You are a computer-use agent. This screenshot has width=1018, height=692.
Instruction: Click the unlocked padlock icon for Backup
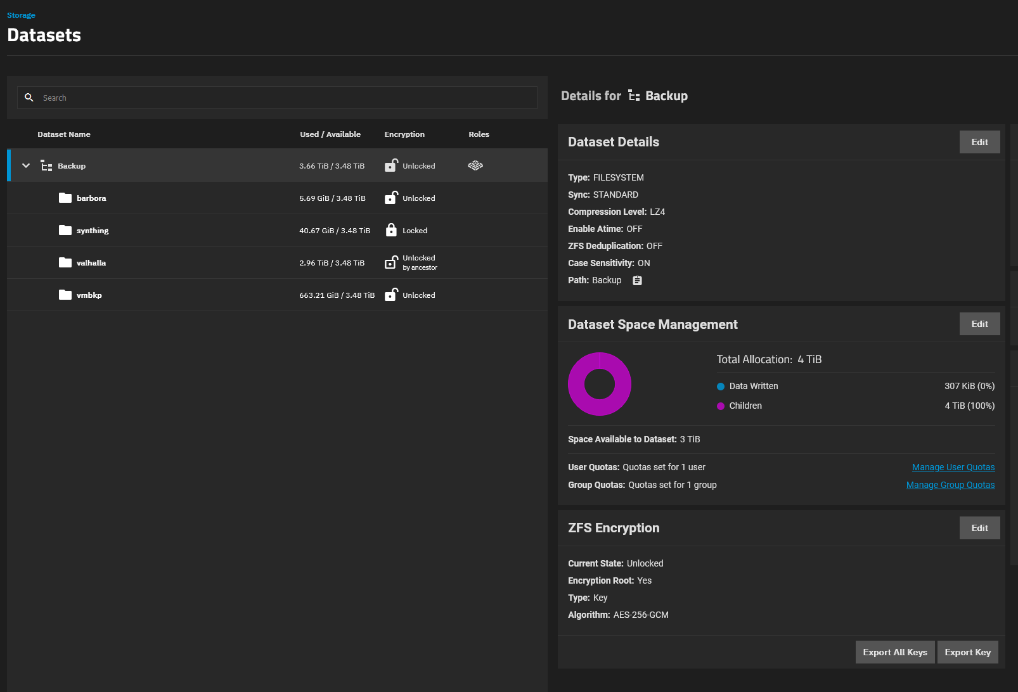(x=391, y=165)
